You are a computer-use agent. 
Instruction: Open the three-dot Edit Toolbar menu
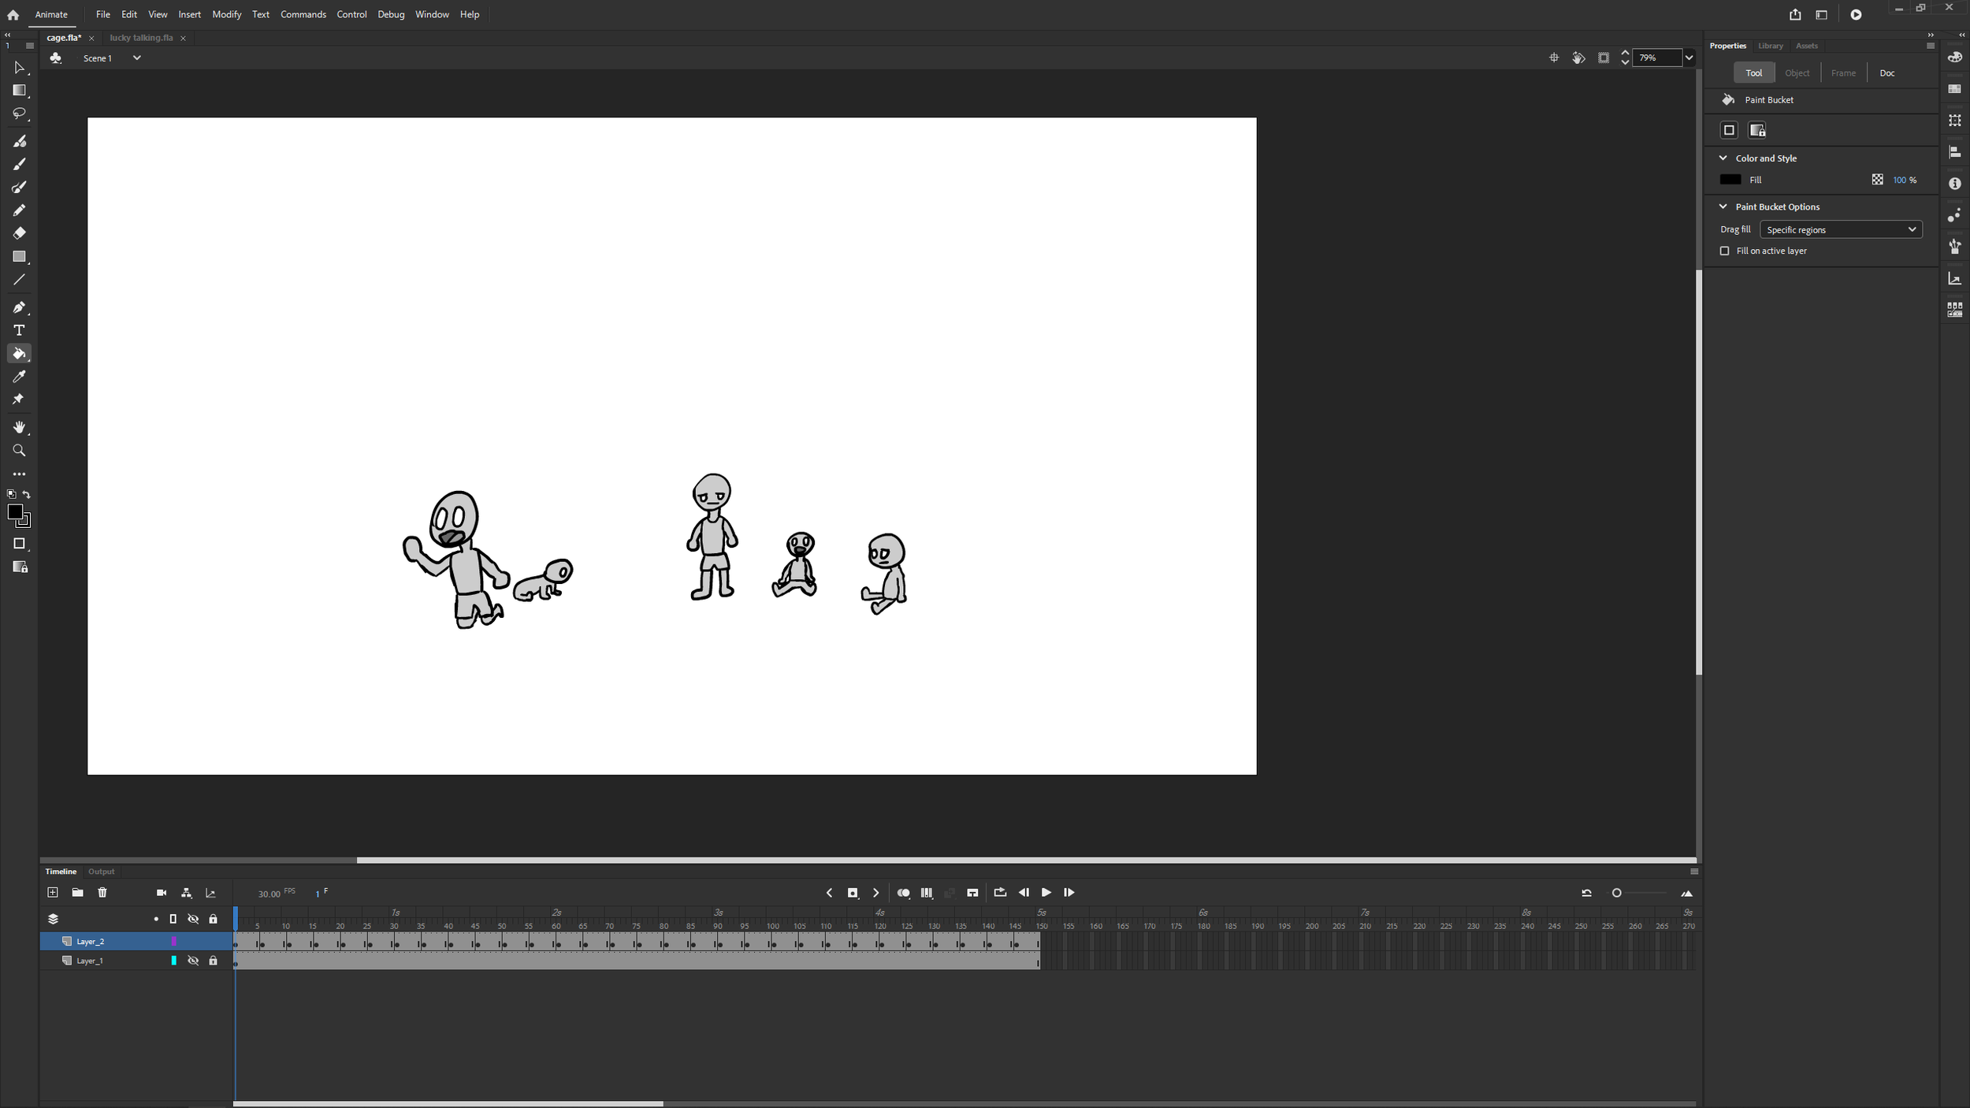pos(19,474)
